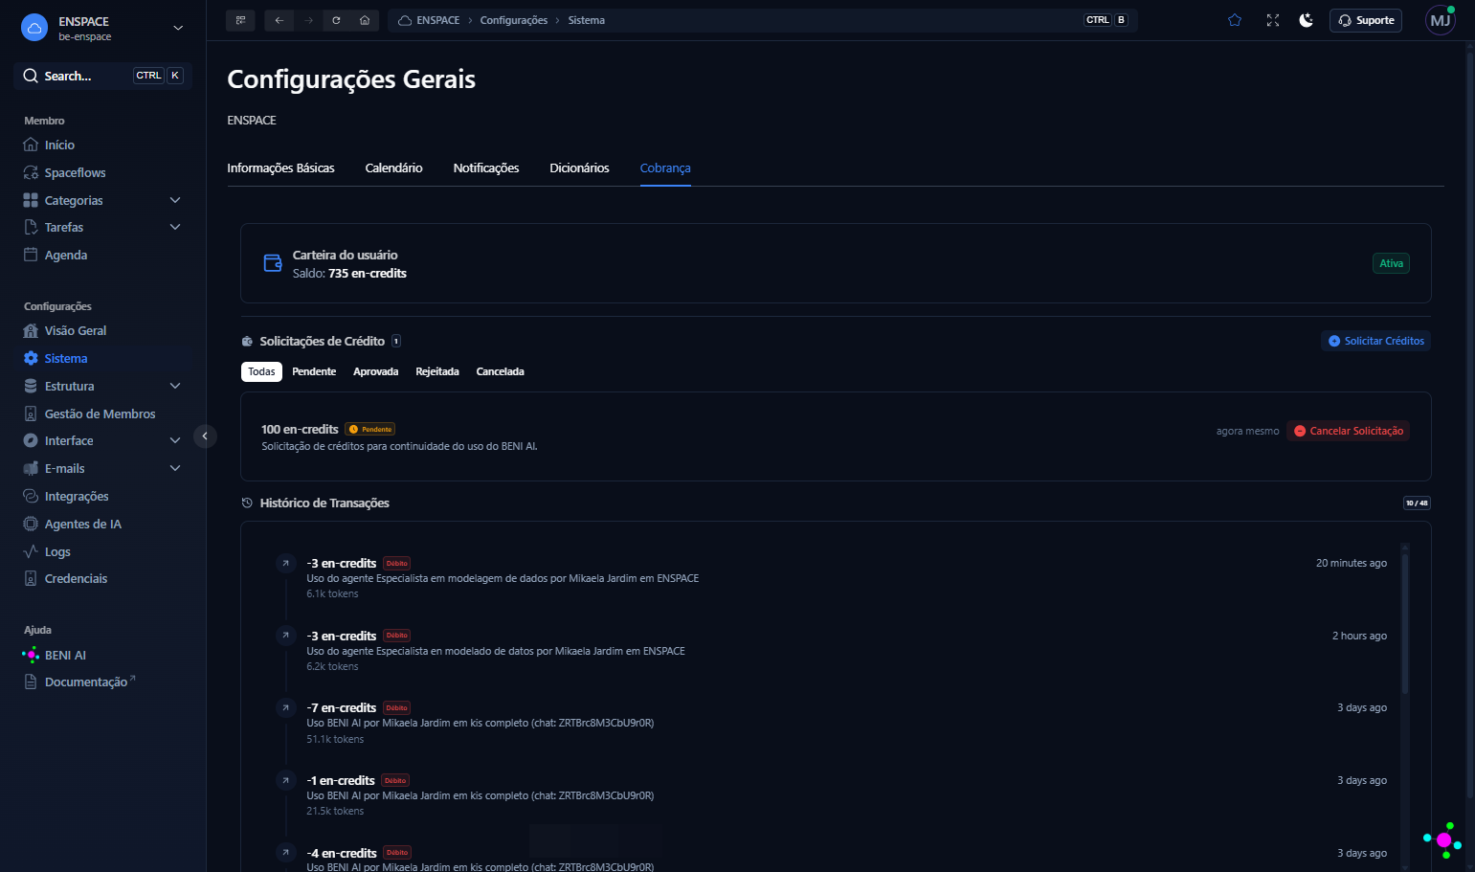Open the Dicionários tab
Viewport: 1475px width, 872px height.
[x=579, y=168]
